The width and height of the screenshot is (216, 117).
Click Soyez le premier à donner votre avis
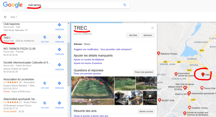(91, 116)
